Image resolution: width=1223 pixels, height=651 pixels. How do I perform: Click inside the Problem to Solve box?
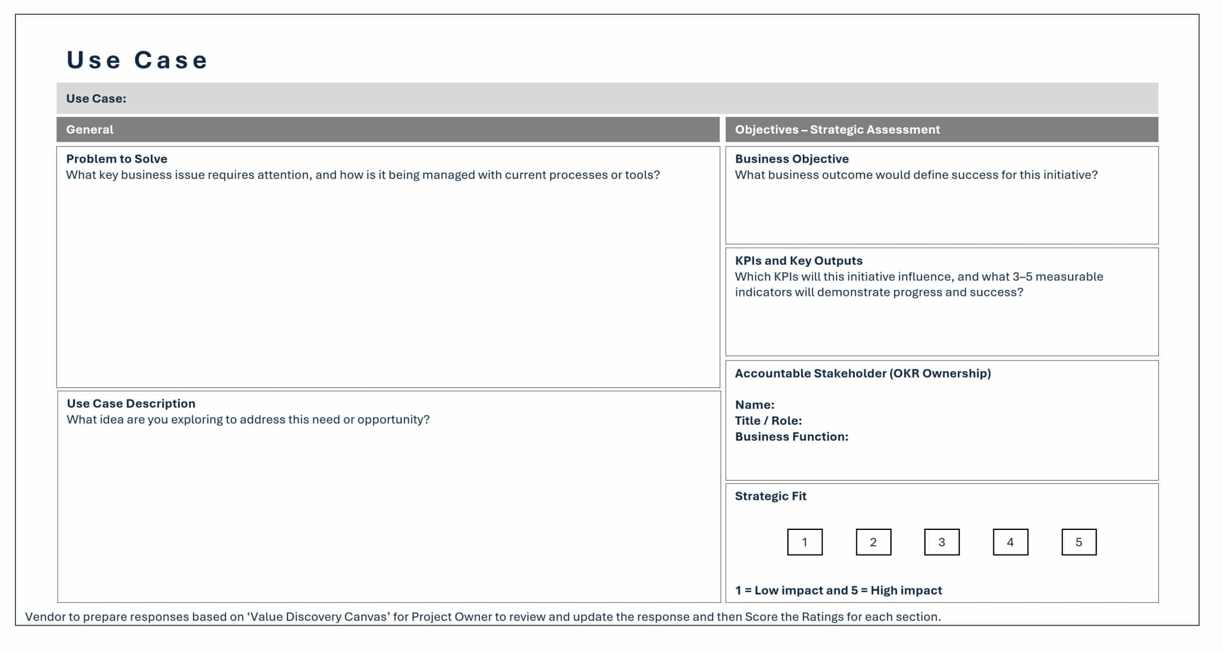384,274
